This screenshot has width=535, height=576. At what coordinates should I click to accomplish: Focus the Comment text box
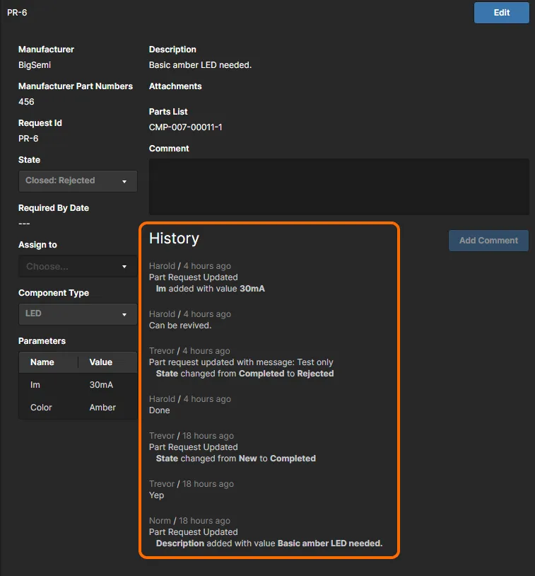339,186
